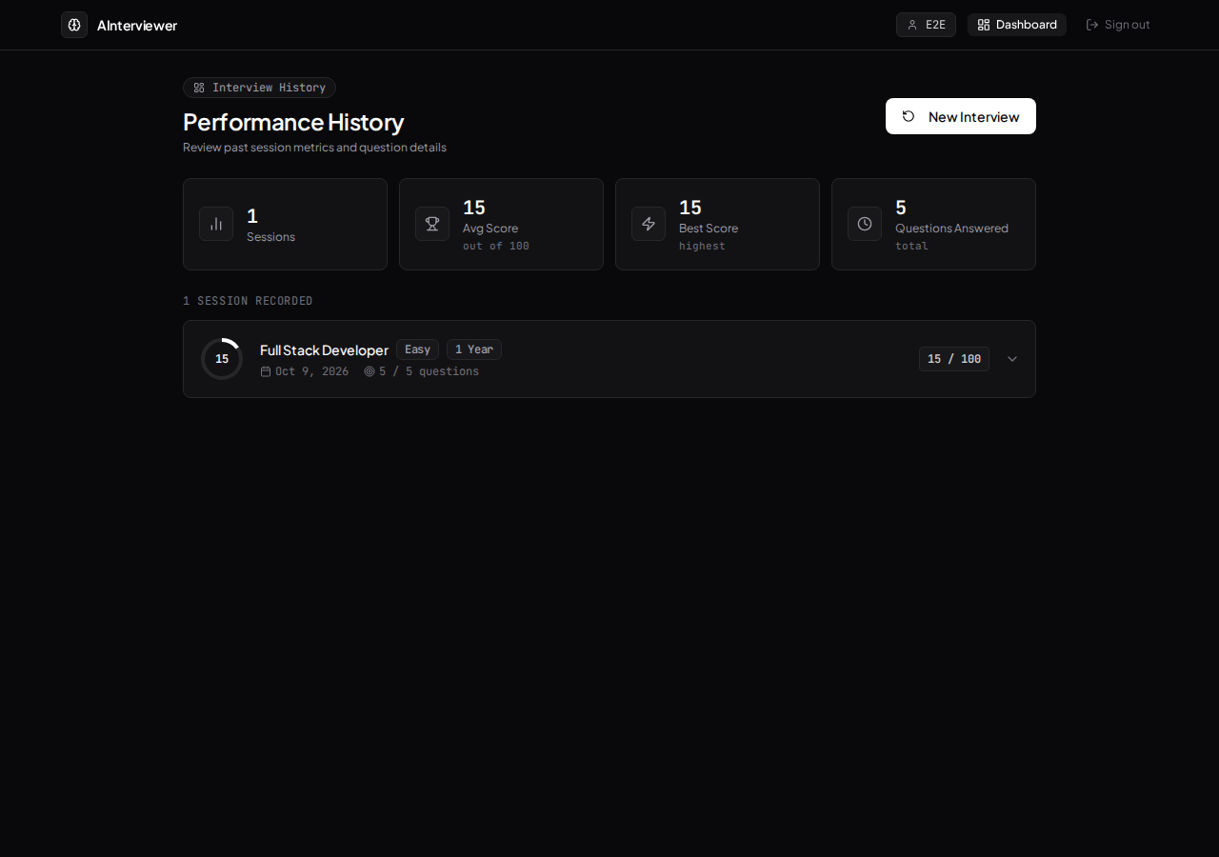Click the 15 / 100 score badge
The image size is (1219, 857).
click(x=954, y=359)
